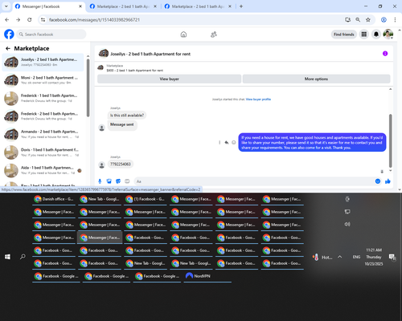Jump to latest message arrow icon
The width and height of the screenshot is (402, 321).
click(382, 172)
